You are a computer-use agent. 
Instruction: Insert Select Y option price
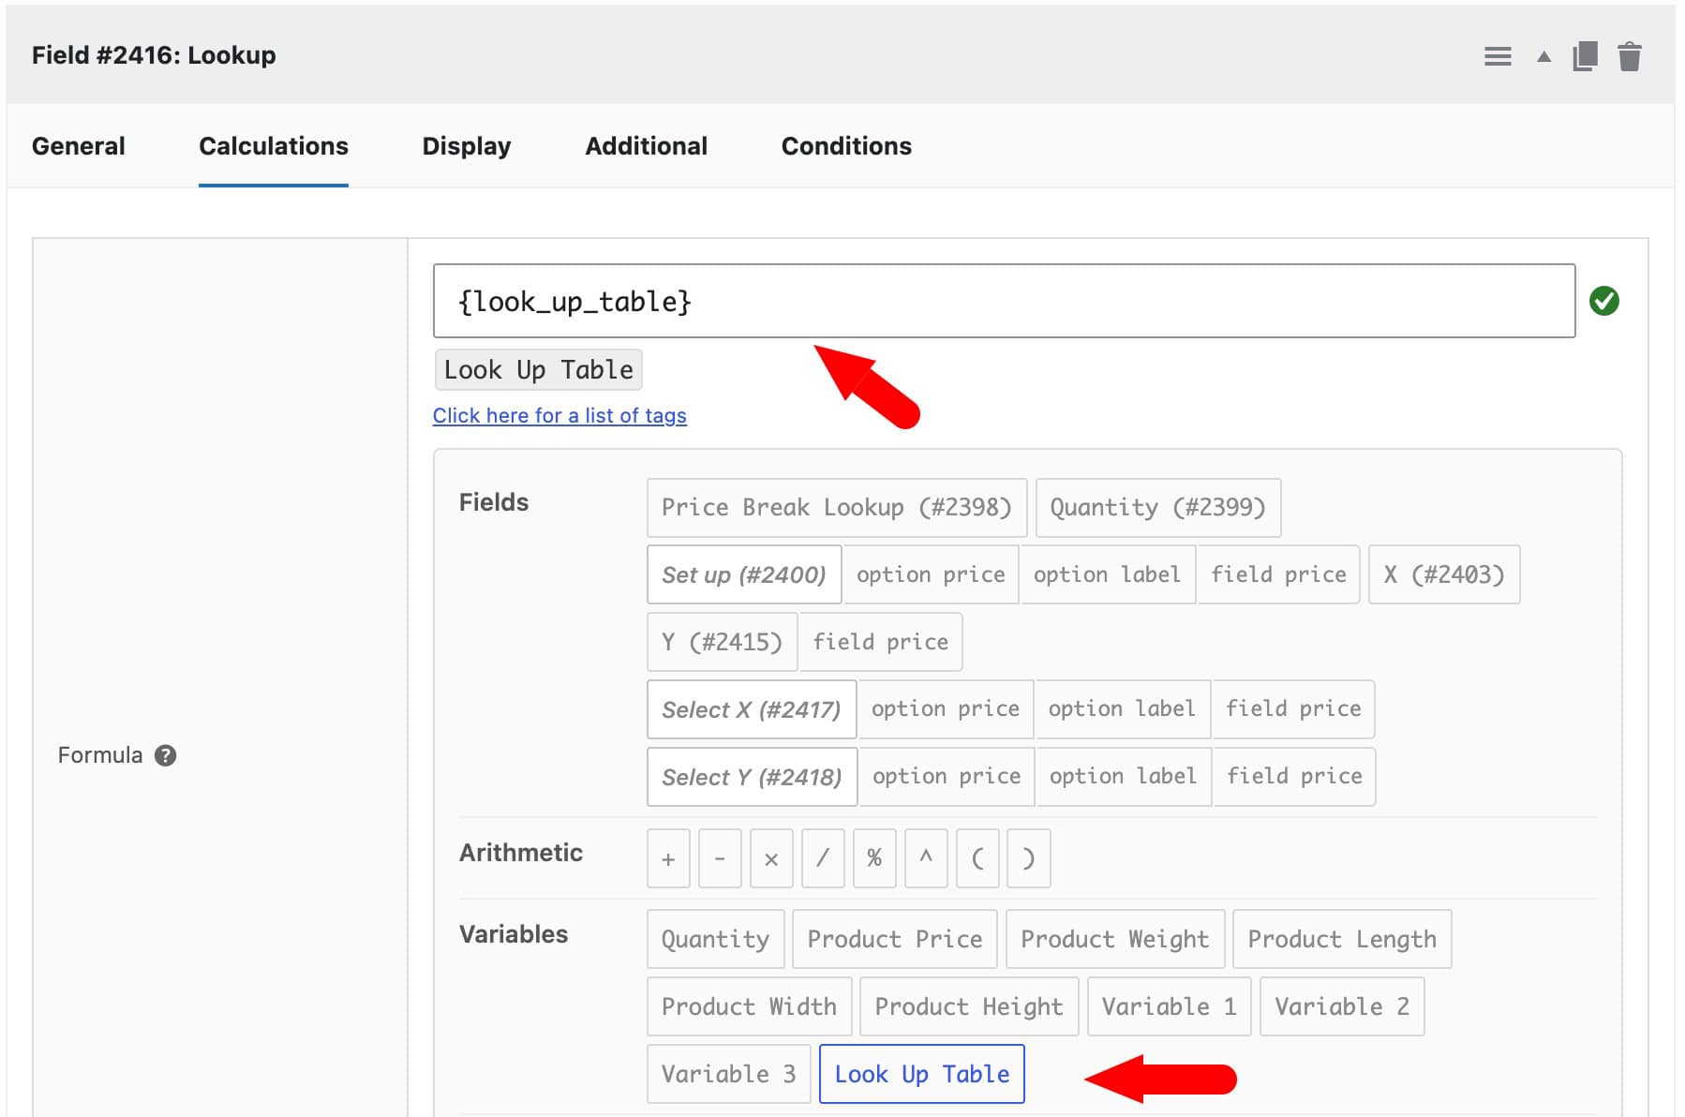tap(947, 777)
